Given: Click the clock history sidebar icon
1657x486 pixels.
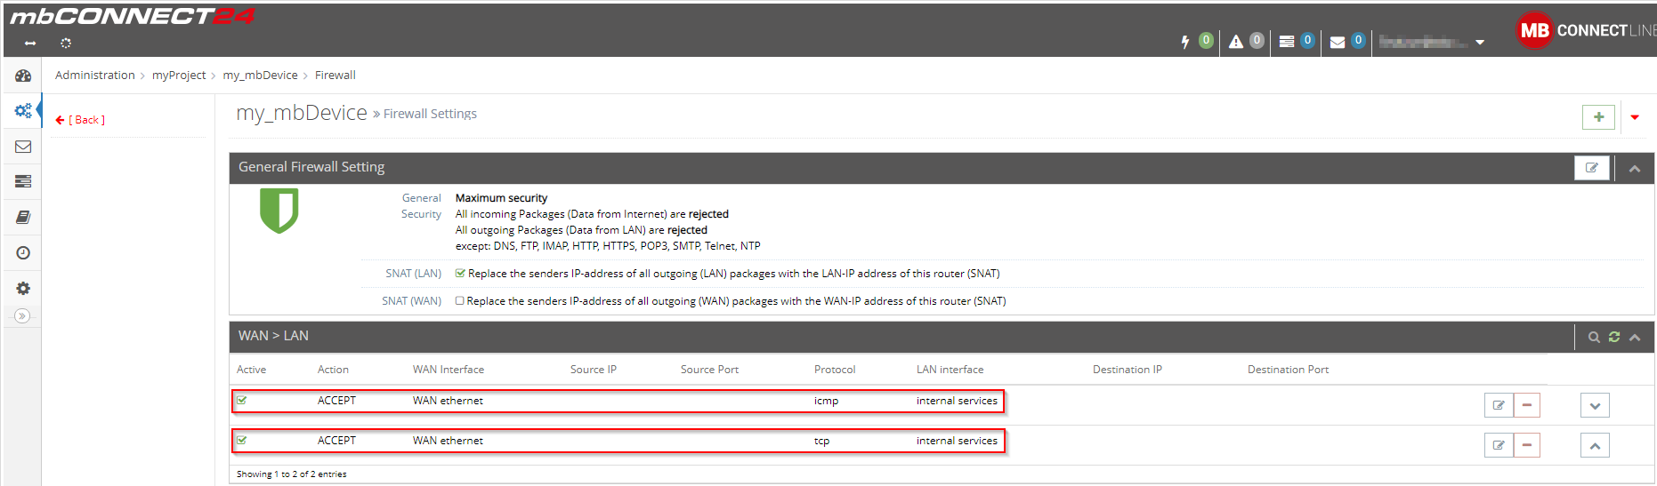Looking at the screenshot, I should pyautogui.click(x=23, y=253).
